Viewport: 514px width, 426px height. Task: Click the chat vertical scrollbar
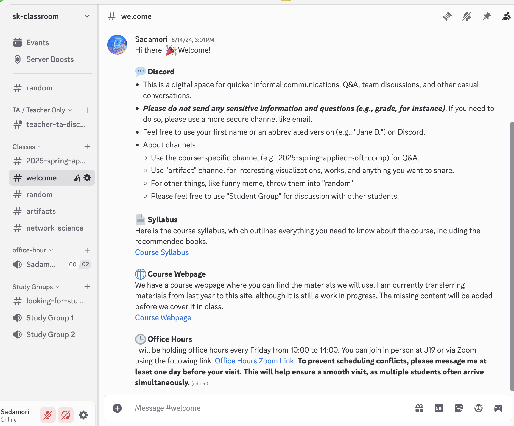tap(512, 255)
